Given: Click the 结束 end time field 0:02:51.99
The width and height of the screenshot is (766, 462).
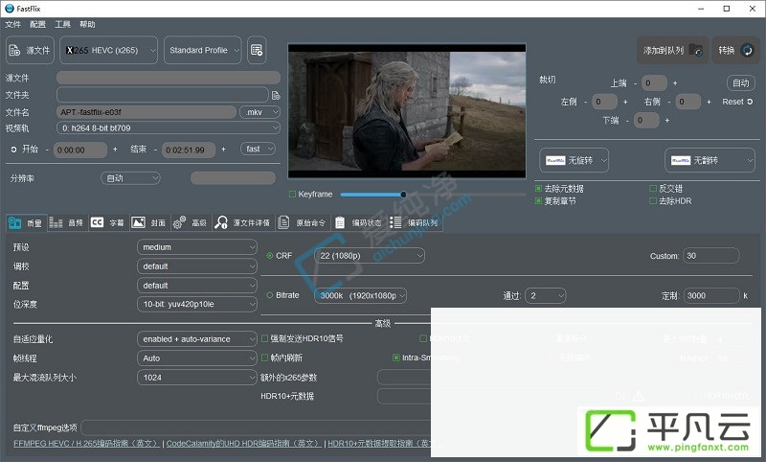Looking at the screenshot, I should [188, 150].
